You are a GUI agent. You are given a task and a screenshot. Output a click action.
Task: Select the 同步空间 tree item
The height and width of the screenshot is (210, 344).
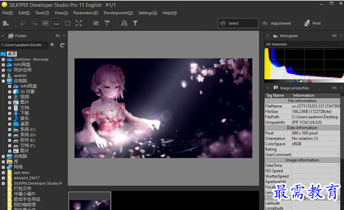pyautogui.click(x=23, y=70)
